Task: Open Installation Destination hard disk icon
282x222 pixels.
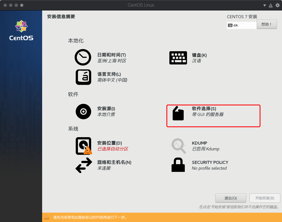Action: (x=83, y=145)
